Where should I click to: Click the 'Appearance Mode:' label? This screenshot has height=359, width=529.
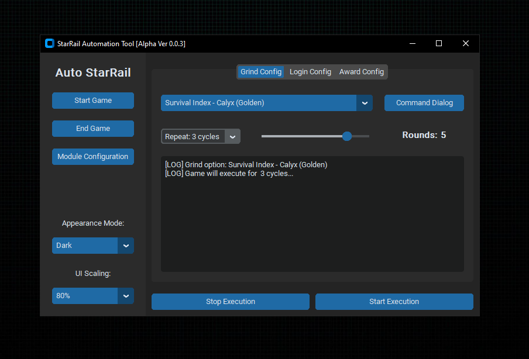coord(93,223)
